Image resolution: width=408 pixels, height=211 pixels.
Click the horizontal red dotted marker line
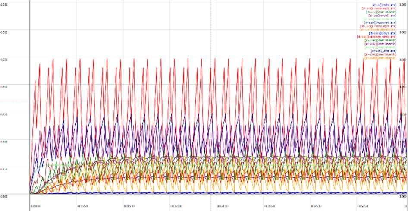203,101
